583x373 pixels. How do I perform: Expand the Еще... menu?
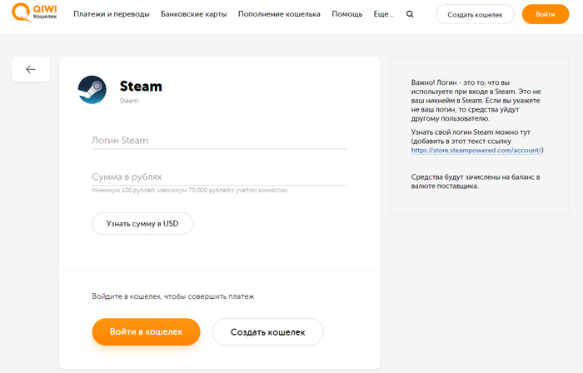click(384, 14)
